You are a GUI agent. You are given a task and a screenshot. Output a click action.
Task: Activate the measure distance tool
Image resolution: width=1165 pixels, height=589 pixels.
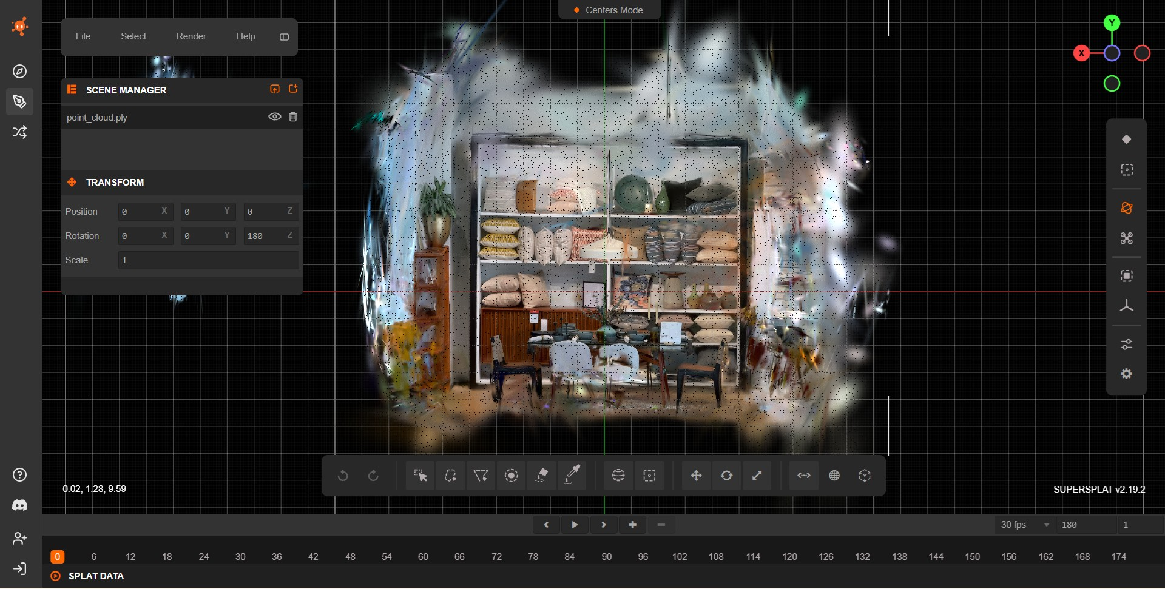pyautogui.click(x=804, y=476)
